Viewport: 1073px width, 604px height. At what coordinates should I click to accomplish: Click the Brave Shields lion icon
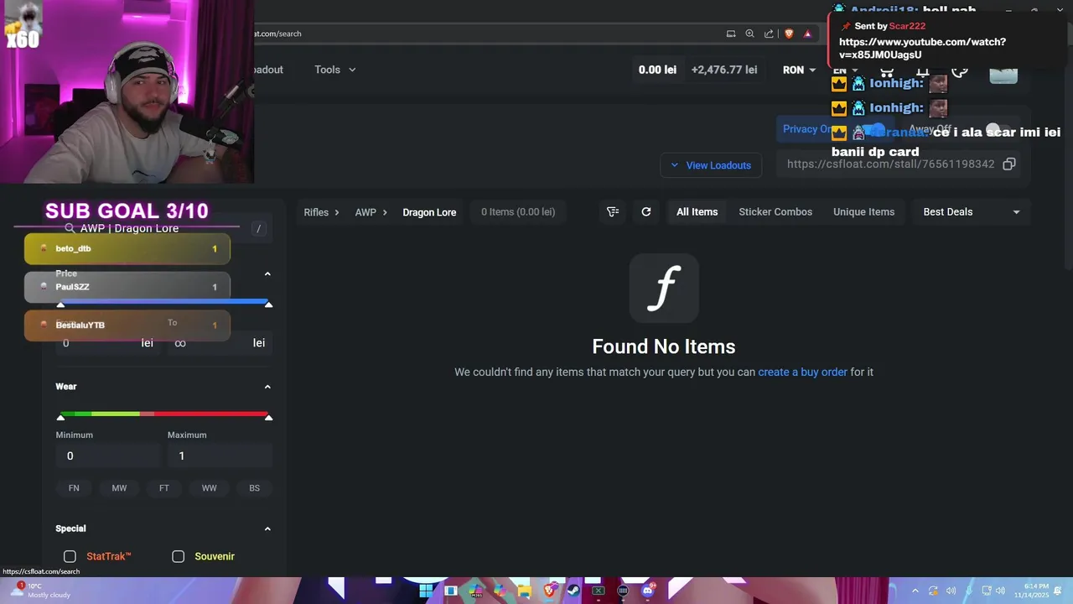(789, 34)
